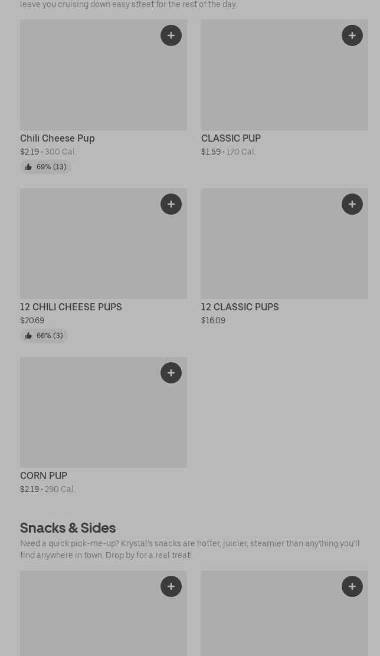This screenshot has height=656, width=380.
Task: Add 12 CLASSIC PUPS to order
Action: [x=352, y=204]
